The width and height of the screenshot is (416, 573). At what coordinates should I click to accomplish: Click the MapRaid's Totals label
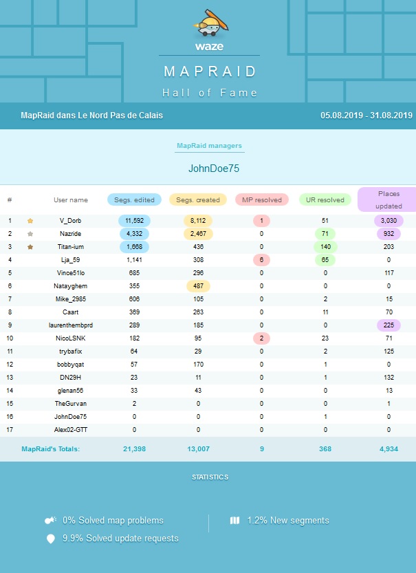(x=50, y=449)
